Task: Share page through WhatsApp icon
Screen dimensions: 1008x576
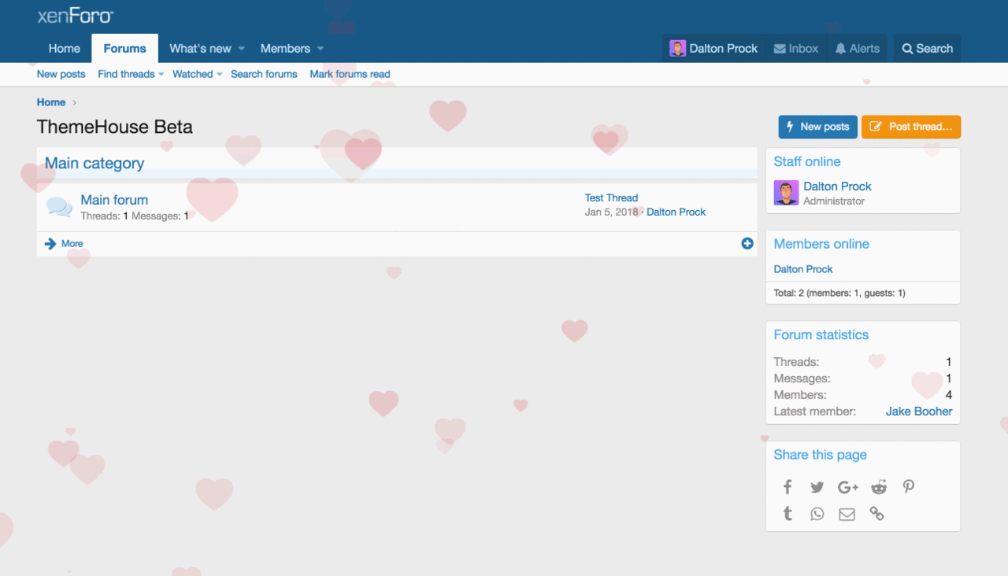Action: click(817, 514)
